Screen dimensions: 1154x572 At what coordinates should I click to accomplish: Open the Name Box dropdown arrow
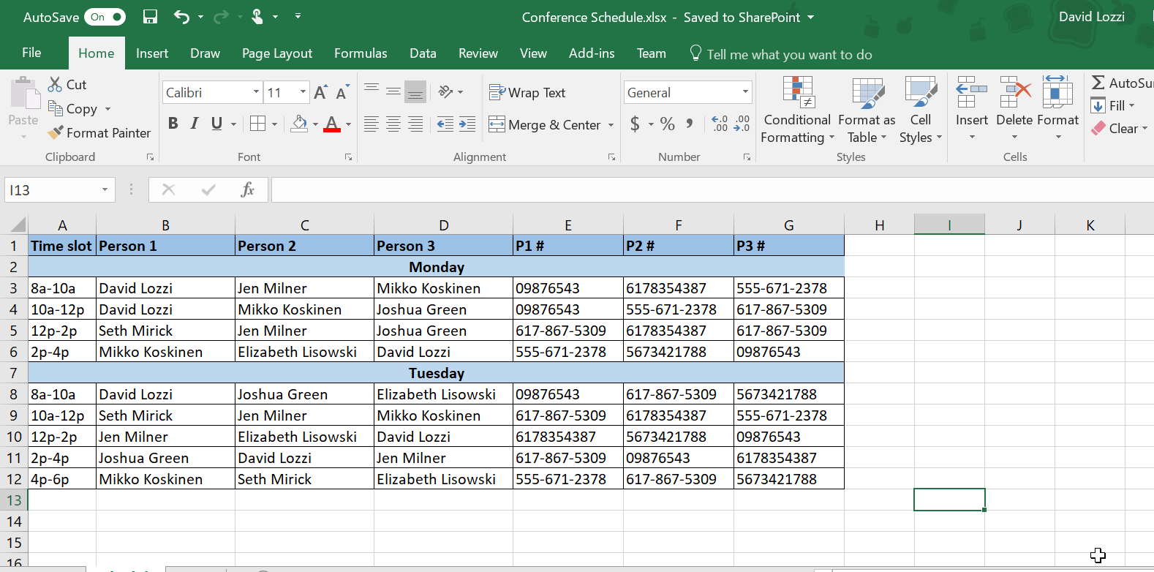point(105,190)
